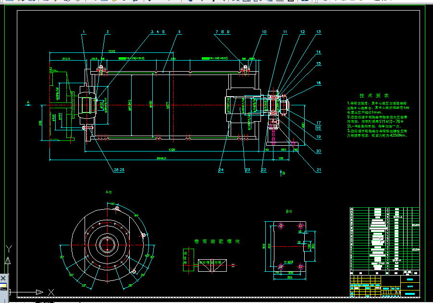This screenshot has height=303, width=433.
Task: Select part callout number 14
Action: point(319,52)
